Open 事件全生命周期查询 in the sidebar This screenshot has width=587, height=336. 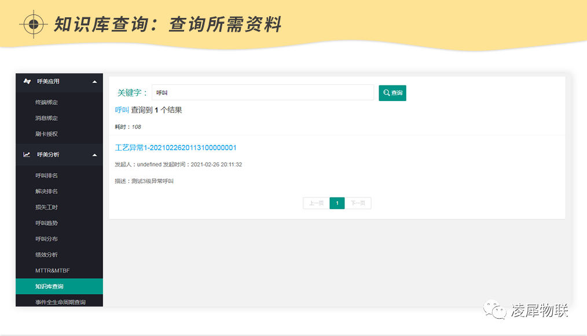click(x=60, y=302)
